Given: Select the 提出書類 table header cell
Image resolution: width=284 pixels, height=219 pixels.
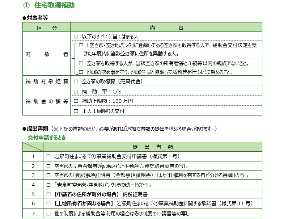Looking at the screenshot, I should 152,147.
